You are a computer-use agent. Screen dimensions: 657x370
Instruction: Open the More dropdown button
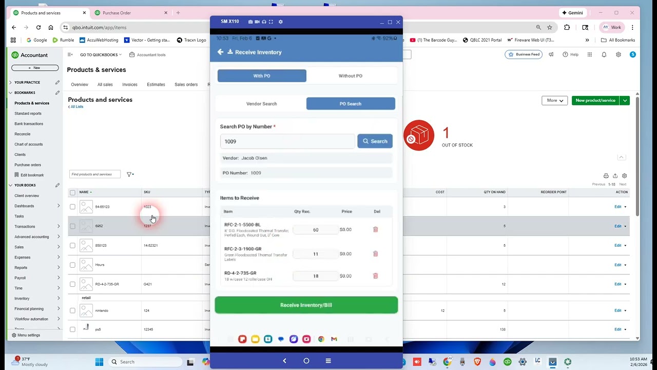pos(554,100)
